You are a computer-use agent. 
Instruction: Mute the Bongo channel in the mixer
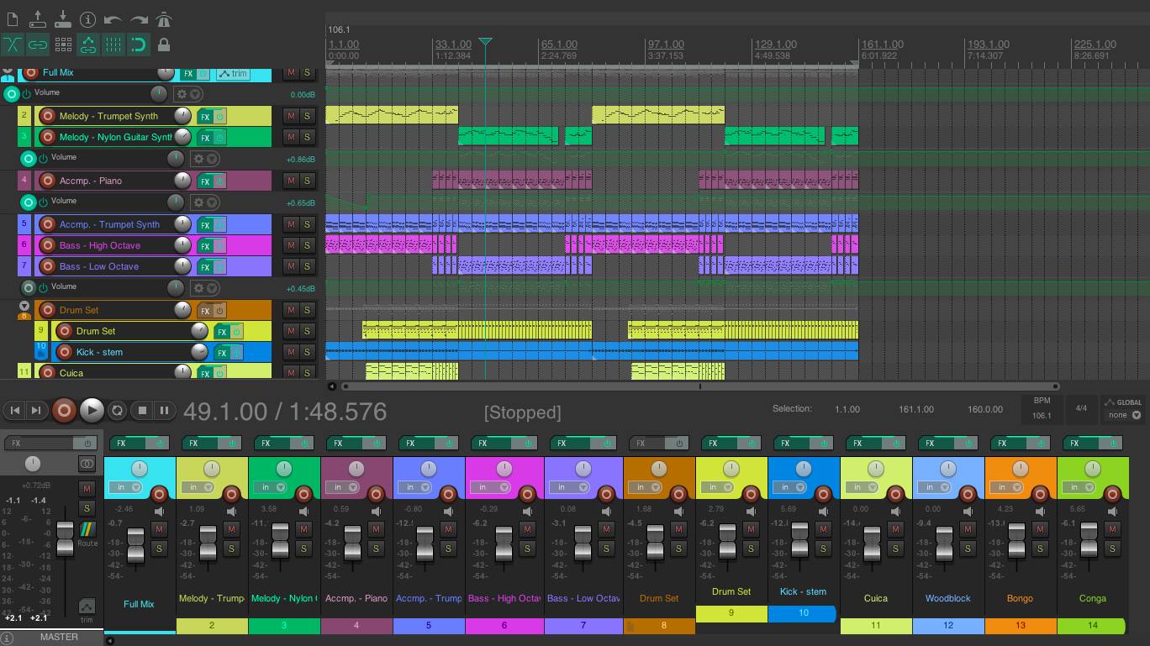pos(1040,529)
